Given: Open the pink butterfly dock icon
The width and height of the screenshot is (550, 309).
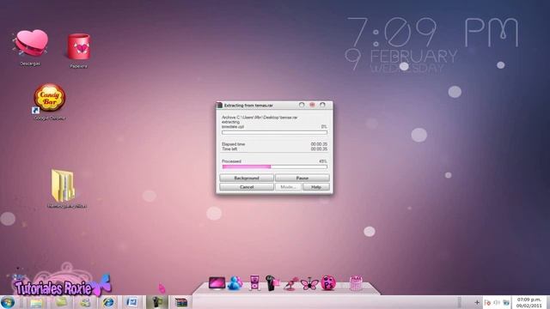Looking at the screenshot, I should (x=309, y=284).
